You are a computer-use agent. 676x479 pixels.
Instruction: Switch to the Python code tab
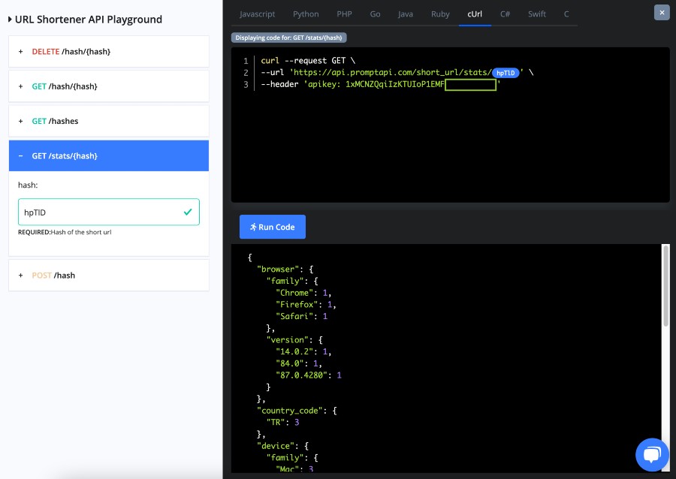306,14
